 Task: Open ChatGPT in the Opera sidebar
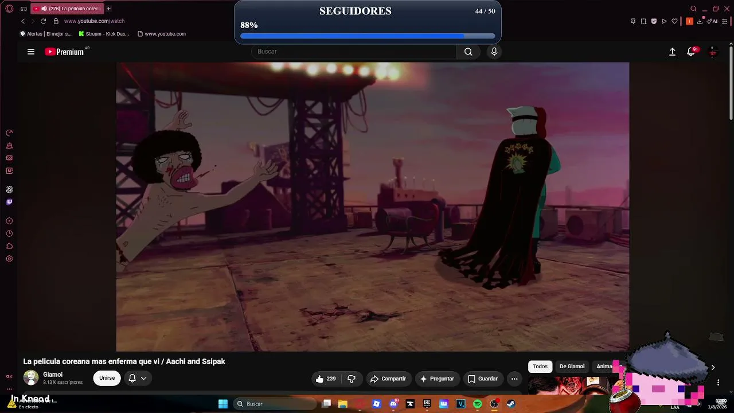(9, 189)
